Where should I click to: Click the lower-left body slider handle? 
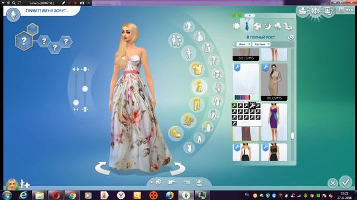(x=76, y=103)
